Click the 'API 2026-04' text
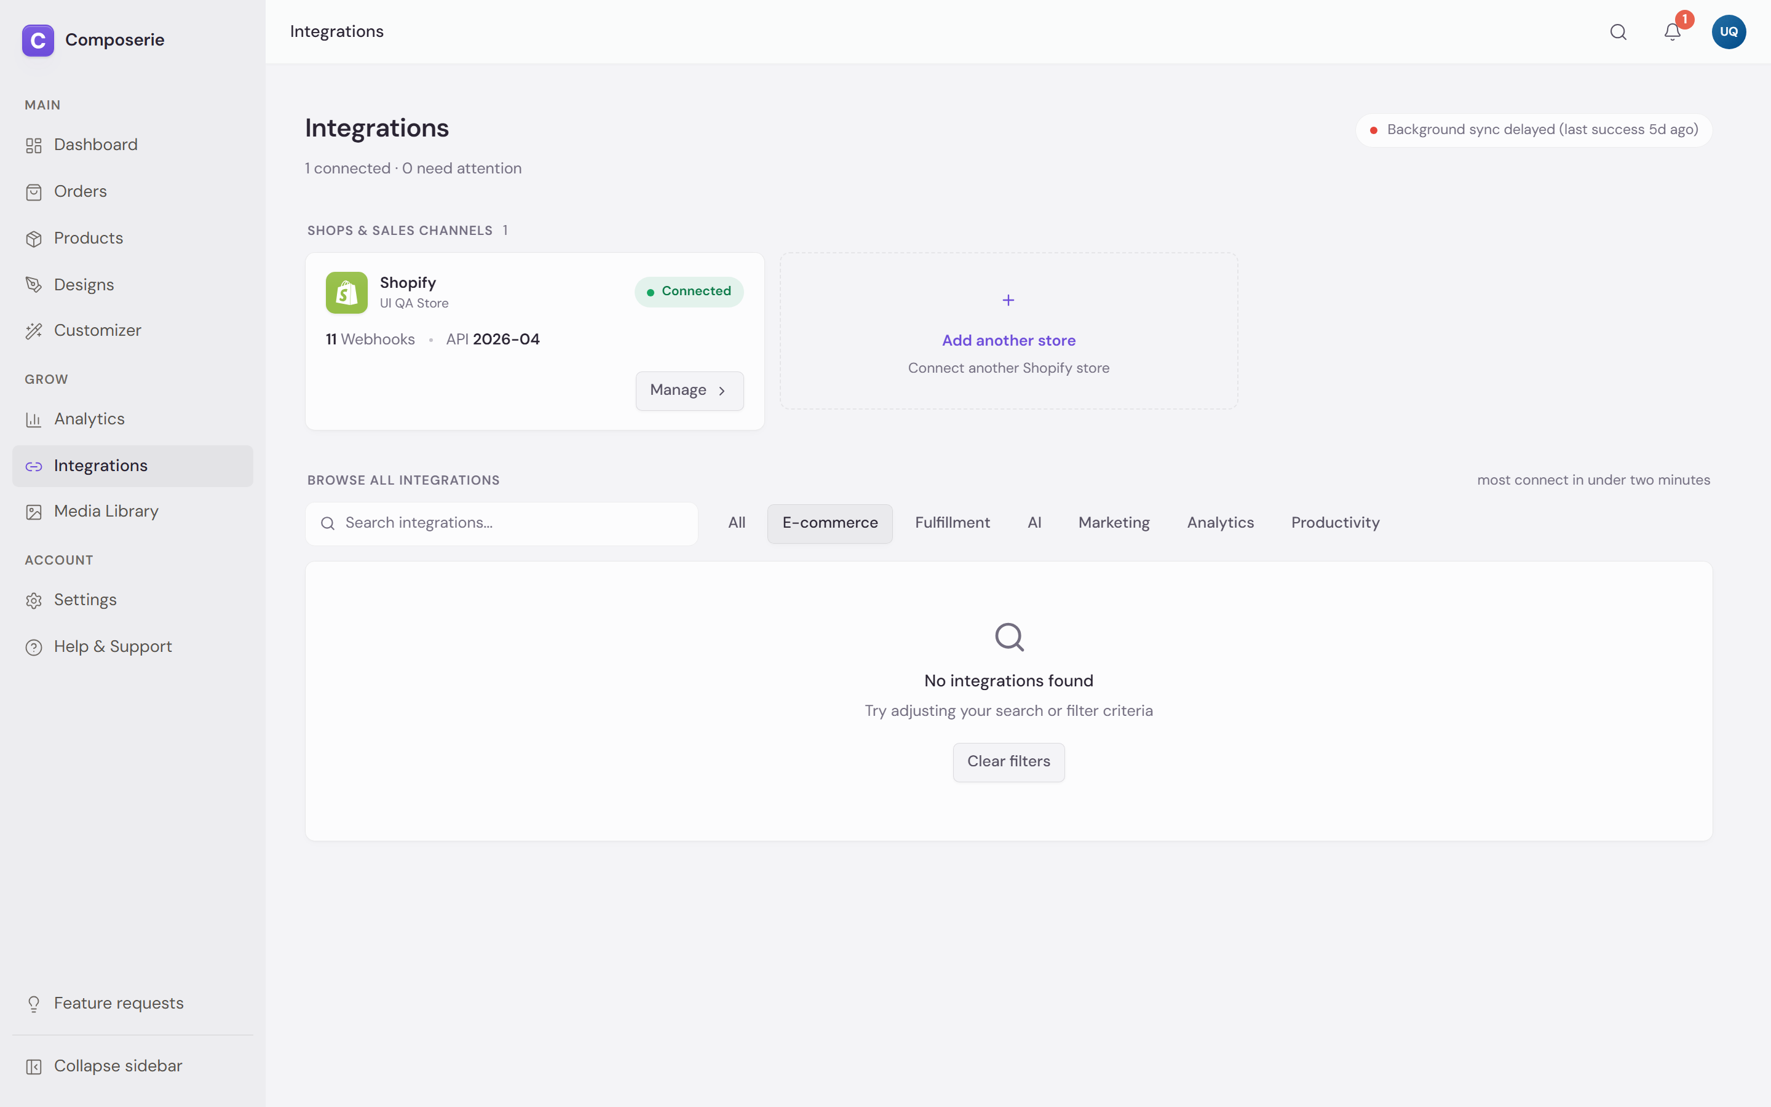The height and width of the screenshot is (1107, 1771). coord(493,339)
